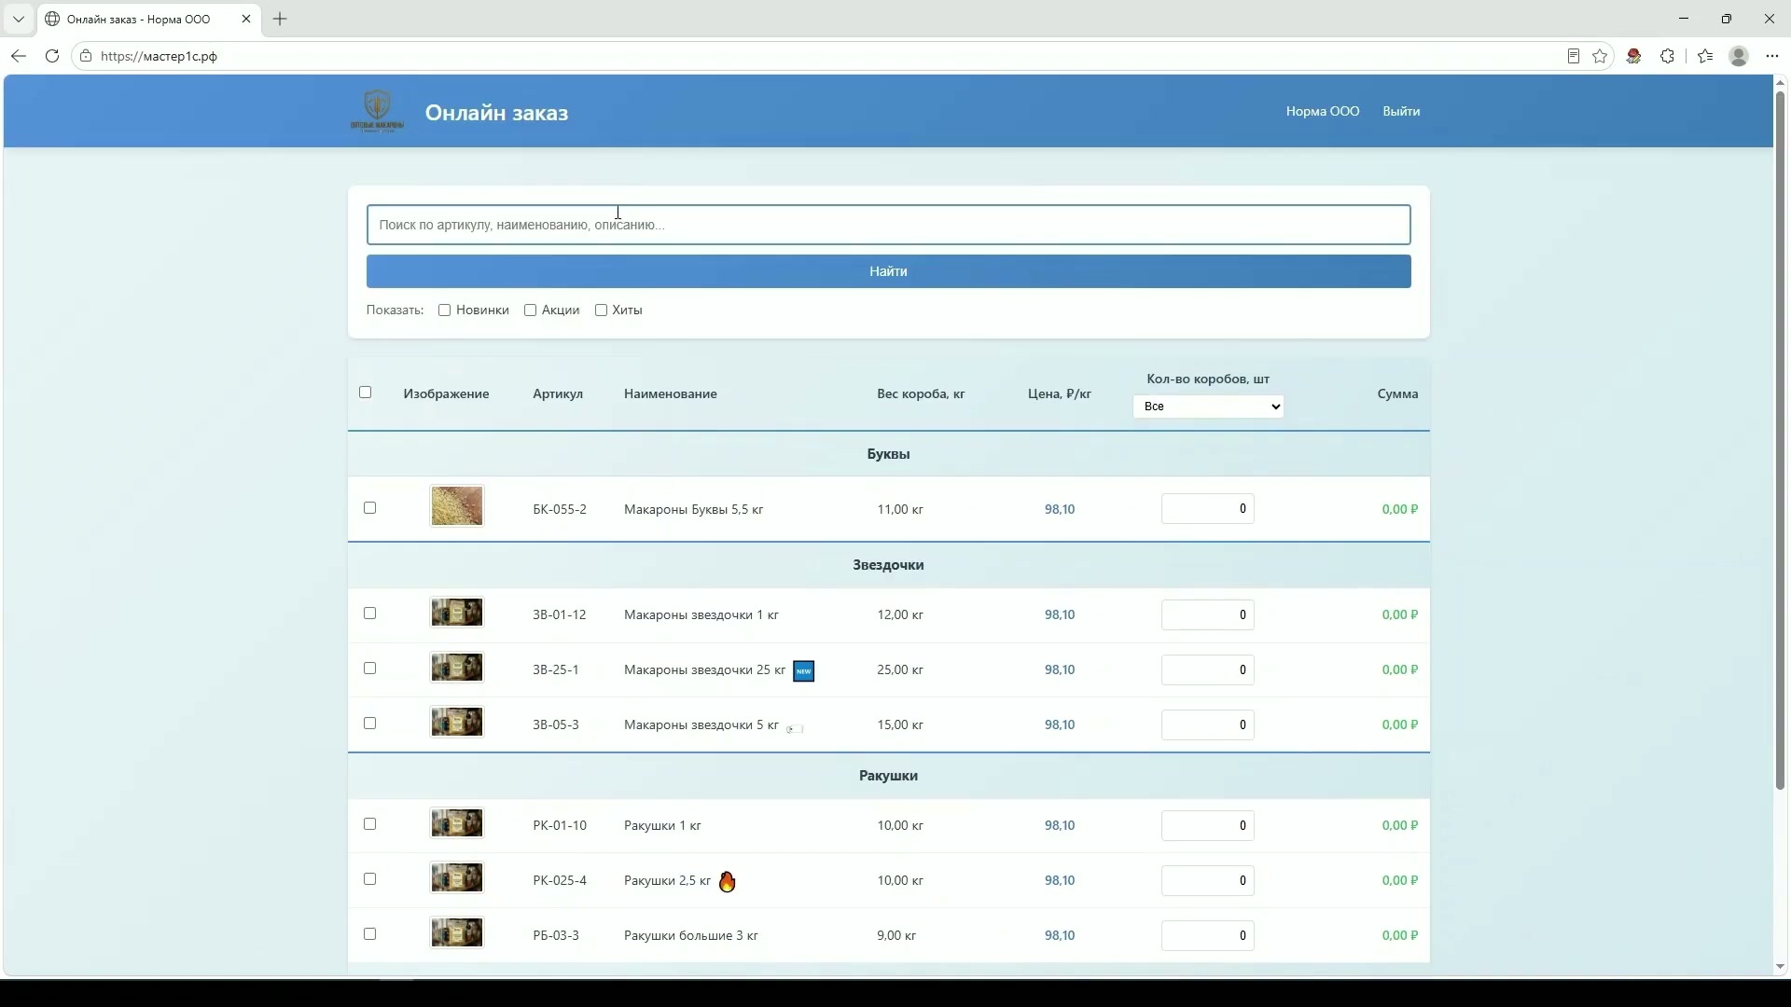Enable the Акции filter checkbox
Screen dimensions: 1791x1007
tap(531, 310)
